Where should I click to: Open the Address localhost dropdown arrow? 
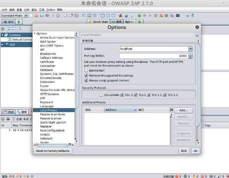tap(190, 49)
